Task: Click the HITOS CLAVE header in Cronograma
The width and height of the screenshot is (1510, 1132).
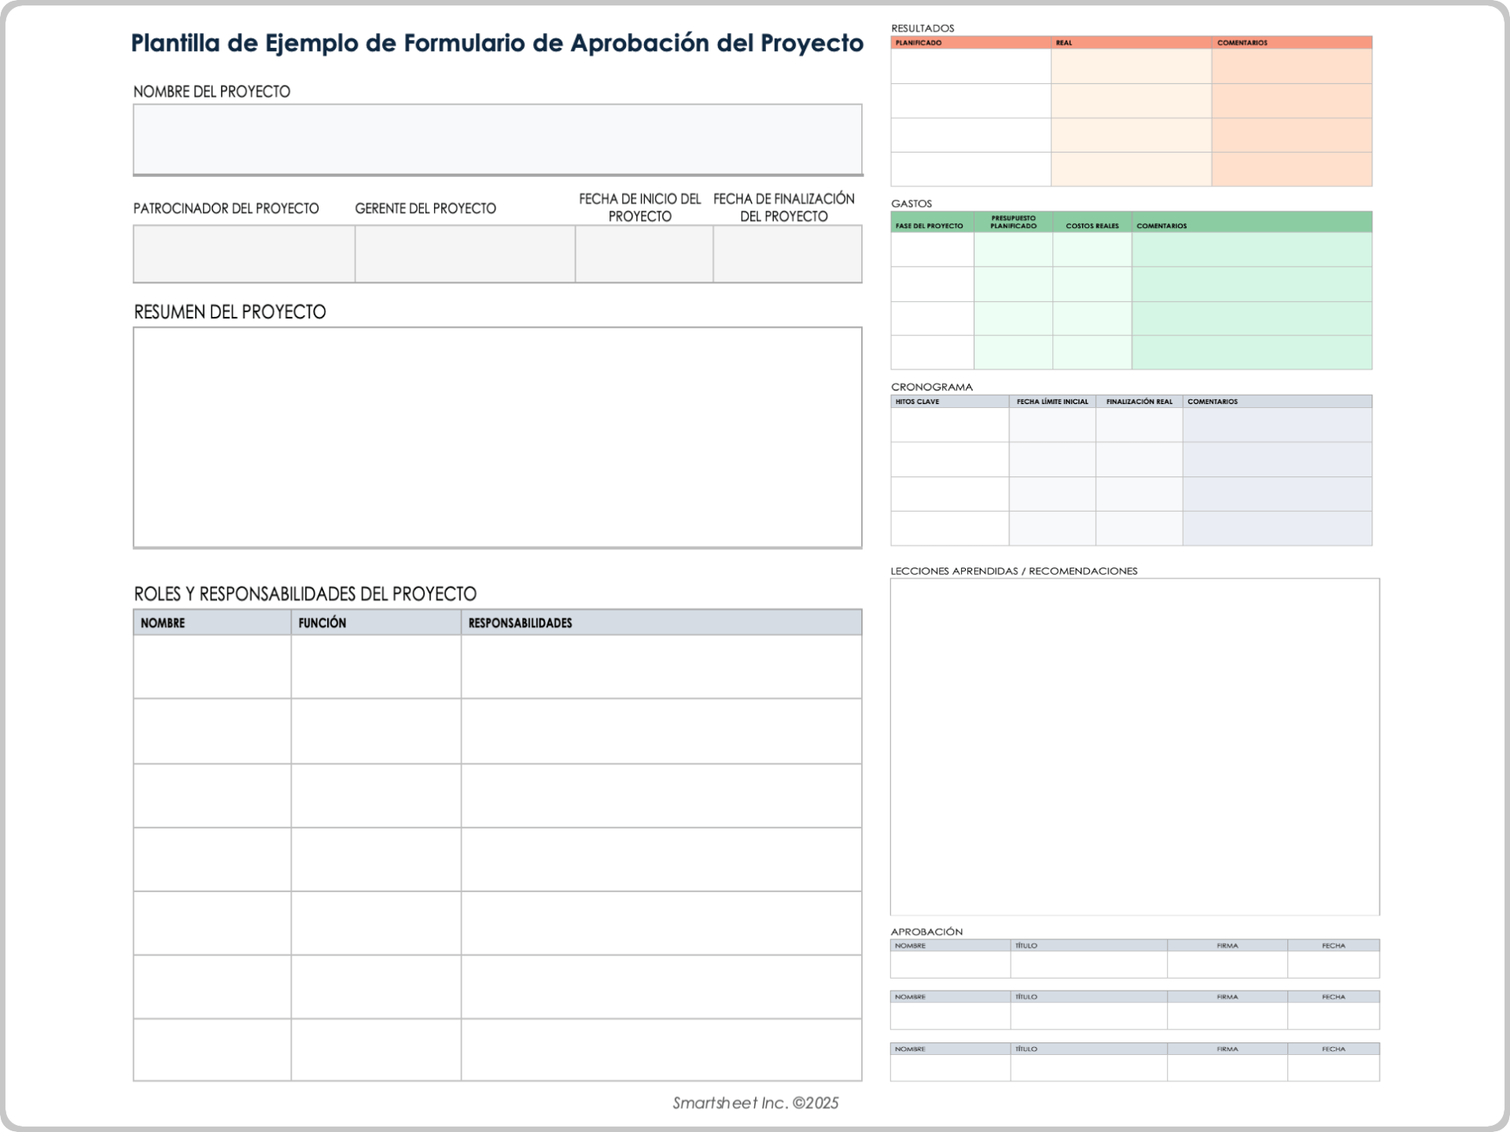Action: (x=917, y=402)
